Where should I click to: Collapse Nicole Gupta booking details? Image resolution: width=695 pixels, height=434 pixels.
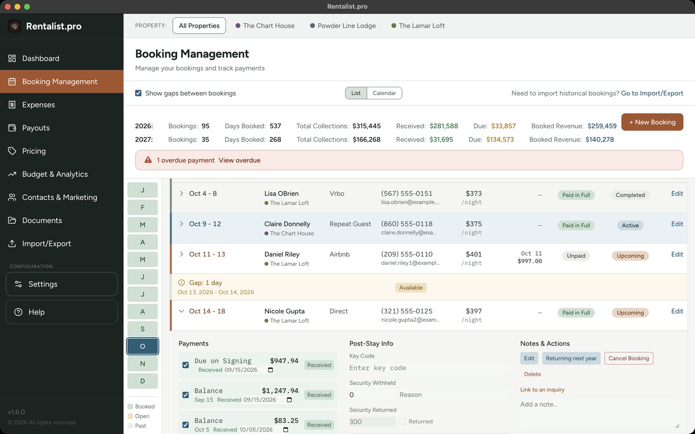point(181,311)
